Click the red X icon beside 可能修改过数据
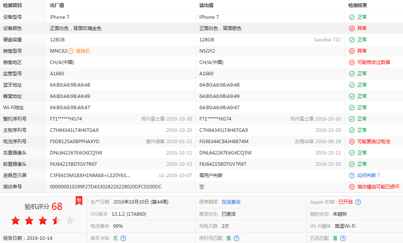 352,62
